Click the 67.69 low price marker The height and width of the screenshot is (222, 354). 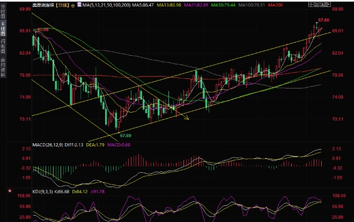click(126, 136)
